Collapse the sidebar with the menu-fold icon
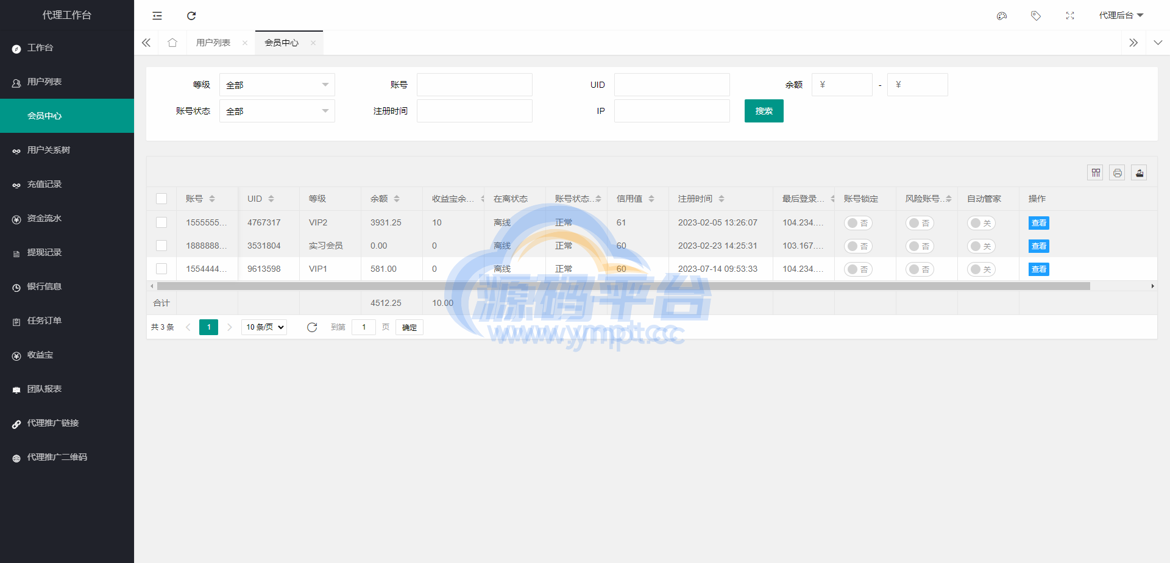The height and width of the screenshot is (563, 1170). pyautogui.click(x=157, y=16)
